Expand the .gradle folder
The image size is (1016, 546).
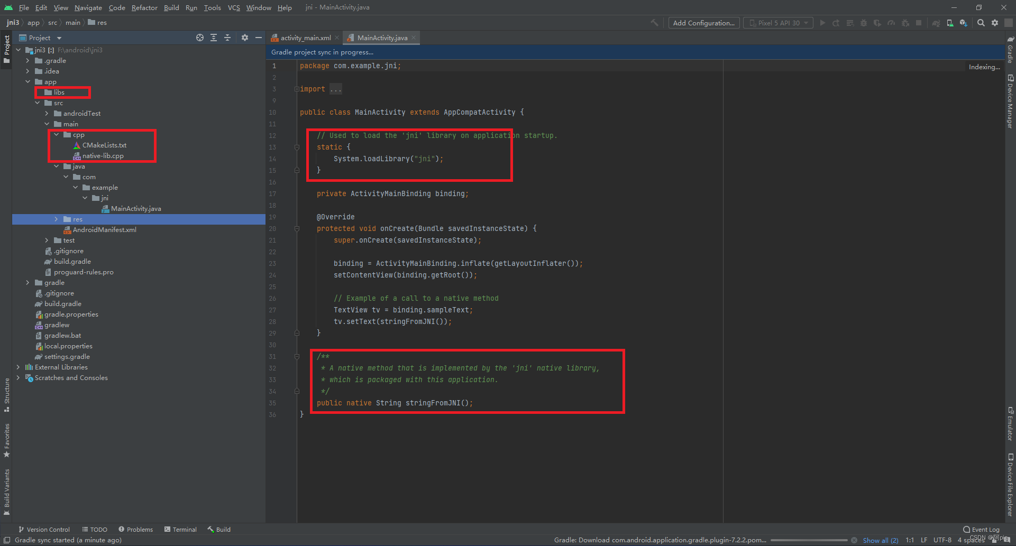coord(28,61)
